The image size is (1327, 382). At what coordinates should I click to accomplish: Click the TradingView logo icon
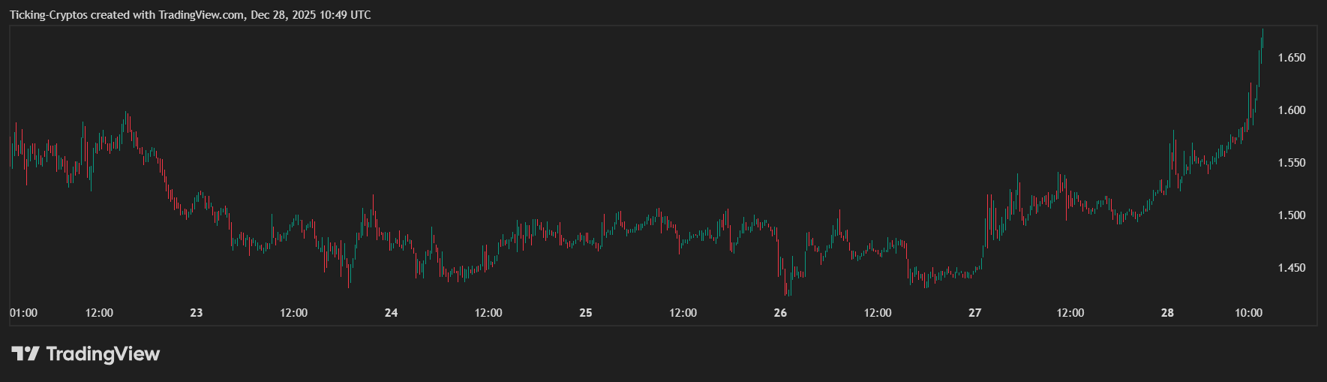coord(24,353)
